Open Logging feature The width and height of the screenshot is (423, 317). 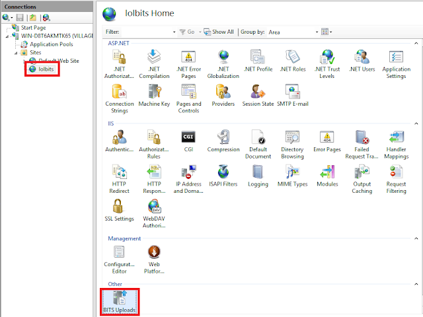click(258, 176)
